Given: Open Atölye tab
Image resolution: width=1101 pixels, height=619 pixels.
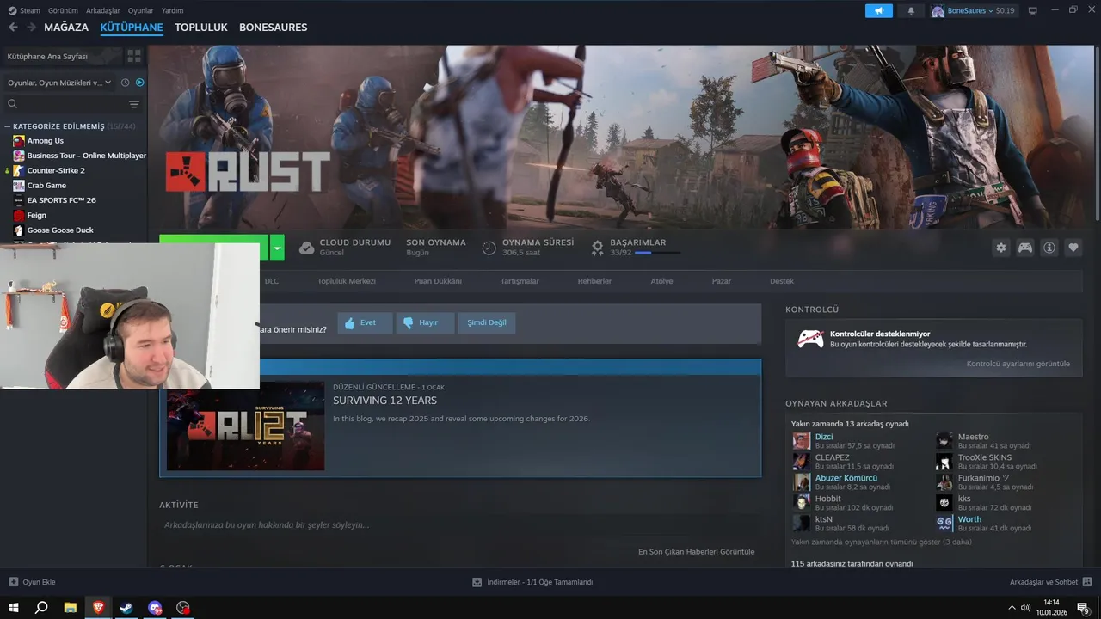Looking at the screenshot, I should pyautogui.click(x=661, y=281).
